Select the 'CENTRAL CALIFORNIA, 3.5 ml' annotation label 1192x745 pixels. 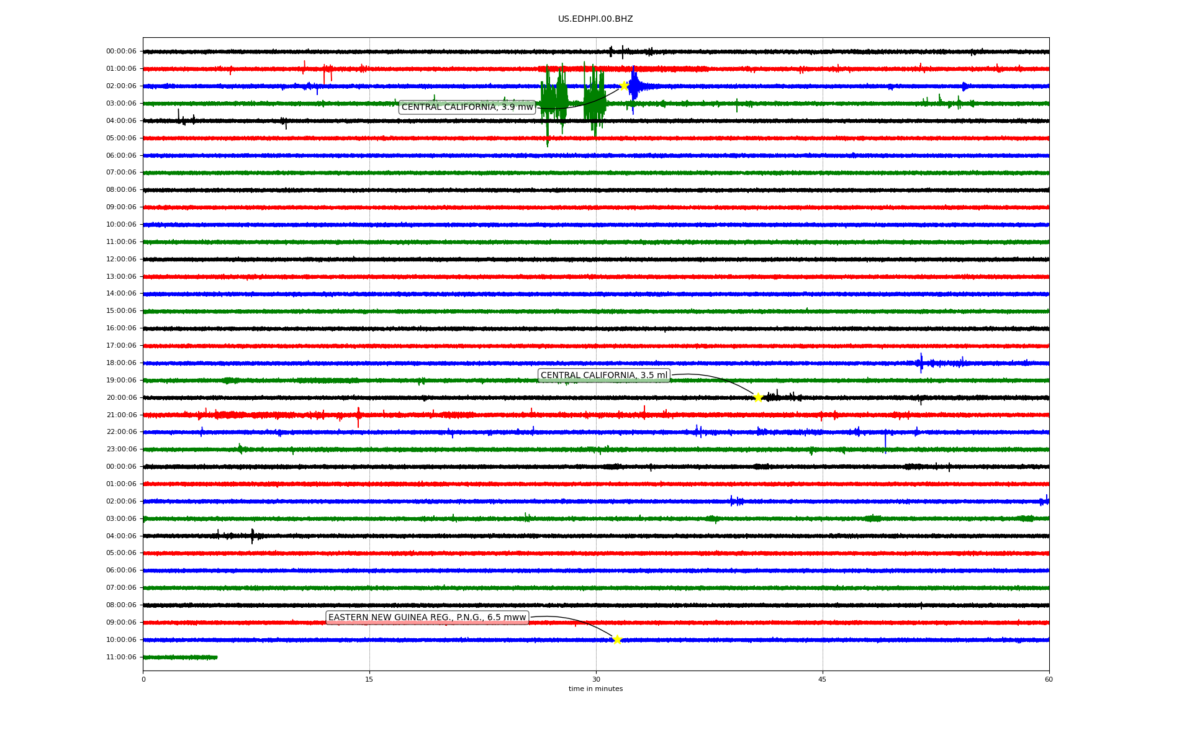[603, 375]
